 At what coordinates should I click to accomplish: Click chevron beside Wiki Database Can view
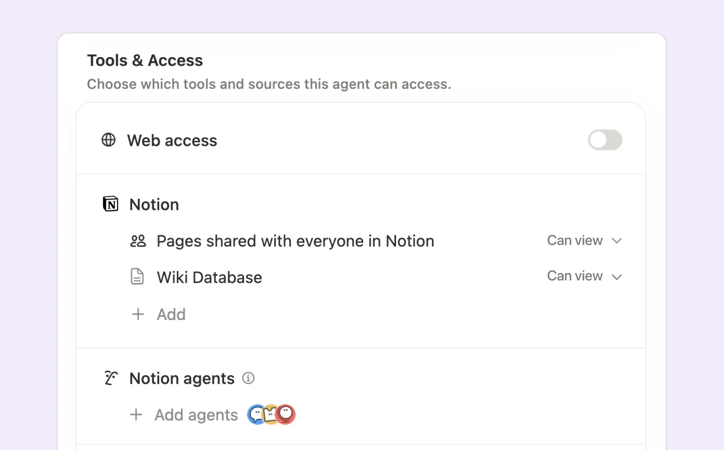[x=617, y=277]
